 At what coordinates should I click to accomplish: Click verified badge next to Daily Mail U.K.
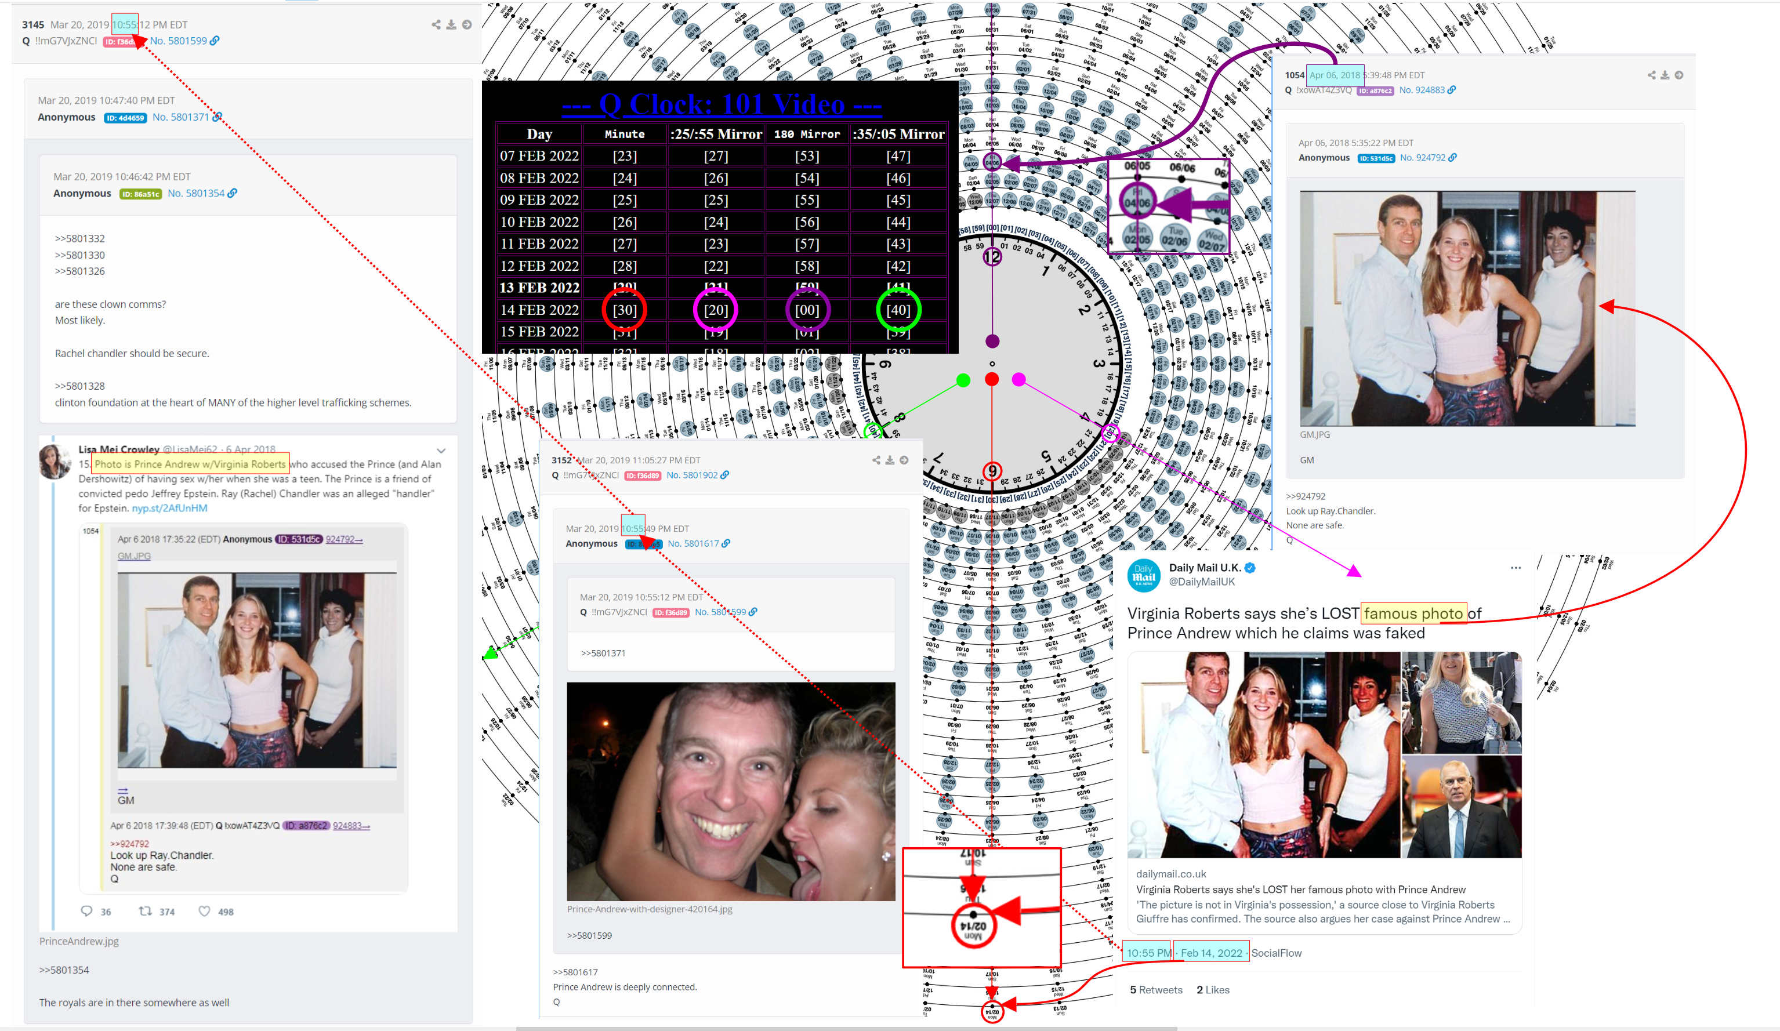(x=1249, y=568)
